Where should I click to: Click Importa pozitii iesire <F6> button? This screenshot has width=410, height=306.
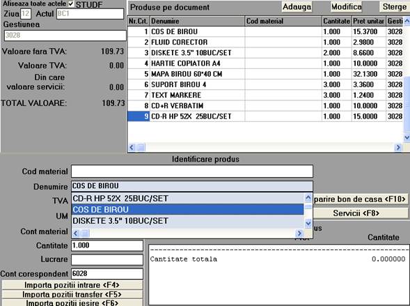pos(72,303)
